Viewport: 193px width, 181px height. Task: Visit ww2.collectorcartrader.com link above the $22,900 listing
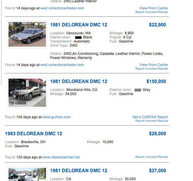point(62,8)
